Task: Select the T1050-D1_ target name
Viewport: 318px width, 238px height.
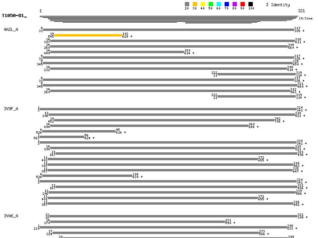Action: [14, 16]
